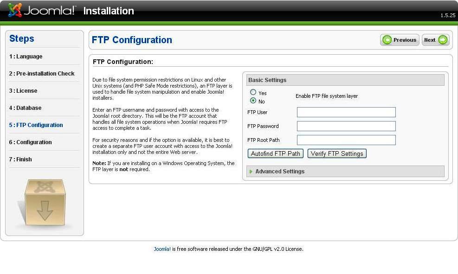Go to step 6: Configuration

click(30, 142)
